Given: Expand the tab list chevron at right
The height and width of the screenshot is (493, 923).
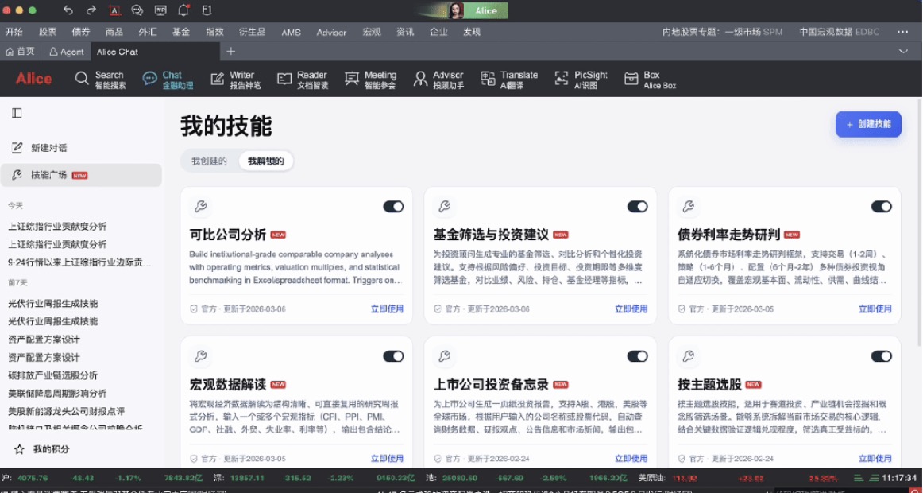Looking at the screenshot, I should 903,52.
